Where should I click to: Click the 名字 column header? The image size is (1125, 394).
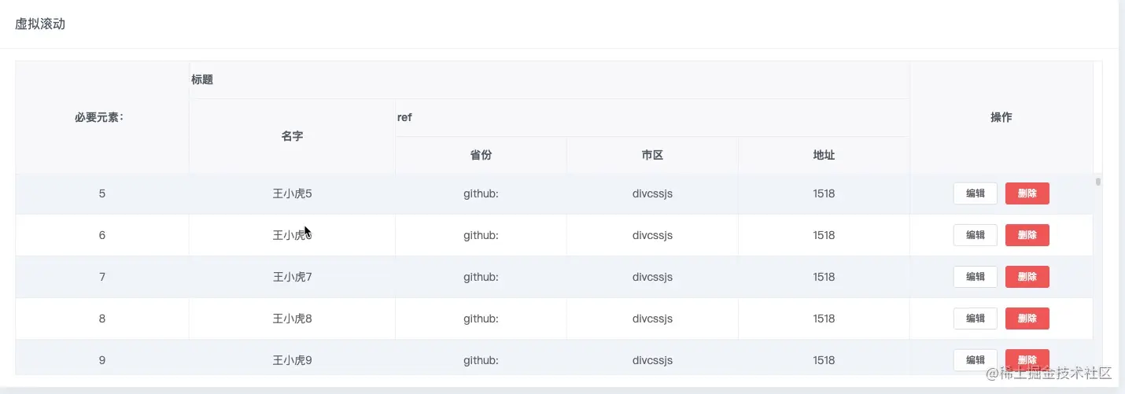(293, 136)
